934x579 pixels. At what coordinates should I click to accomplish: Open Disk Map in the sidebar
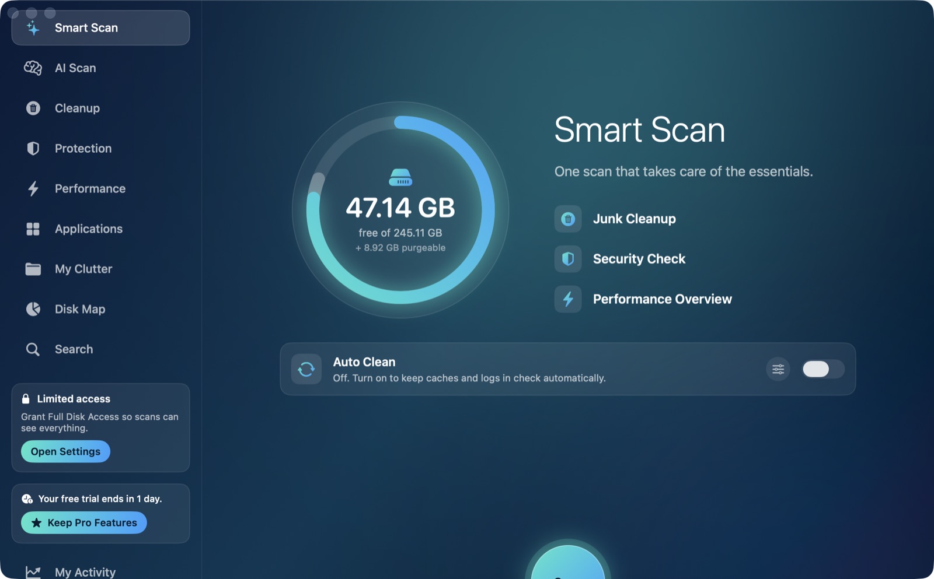tap(100, 309)
